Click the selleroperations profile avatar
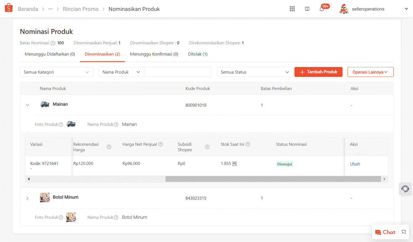The width and height of the screenshot is (413, 242). coord(344,9)
